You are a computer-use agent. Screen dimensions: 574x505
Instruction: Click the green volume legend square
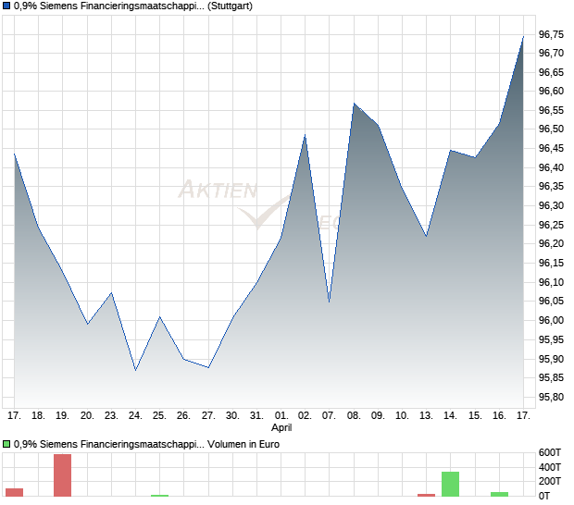point(6,444)
